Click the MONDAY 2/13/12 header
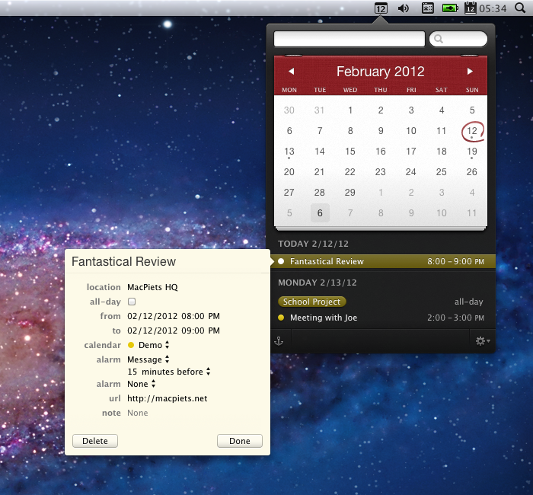The height and width of the screenshot is (495, 533). click(x=318, y=283)
